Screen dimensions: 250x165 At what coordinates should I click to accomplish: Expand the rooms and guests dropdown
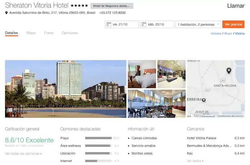click(x=198, y=24)
